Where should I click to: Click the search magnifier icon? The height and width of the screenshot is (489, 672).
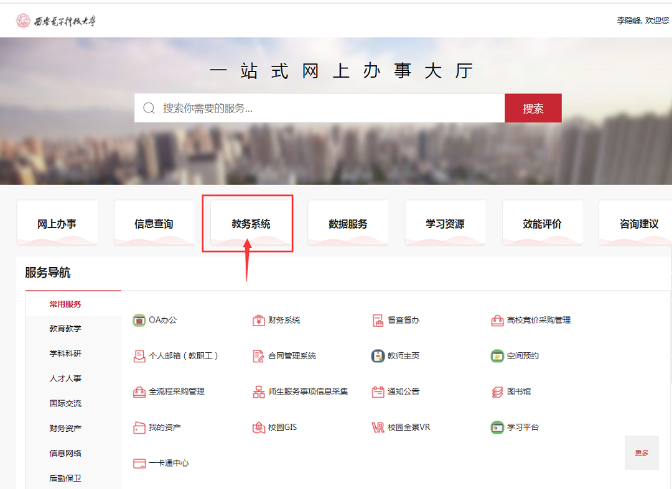tap(149, 108)
